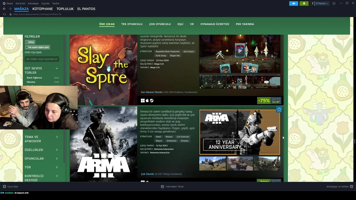This screenshot has width=356, height=200.
Task: Select the OYNAMASI ÜCRETSİZ tab
Action: [215, 24]
